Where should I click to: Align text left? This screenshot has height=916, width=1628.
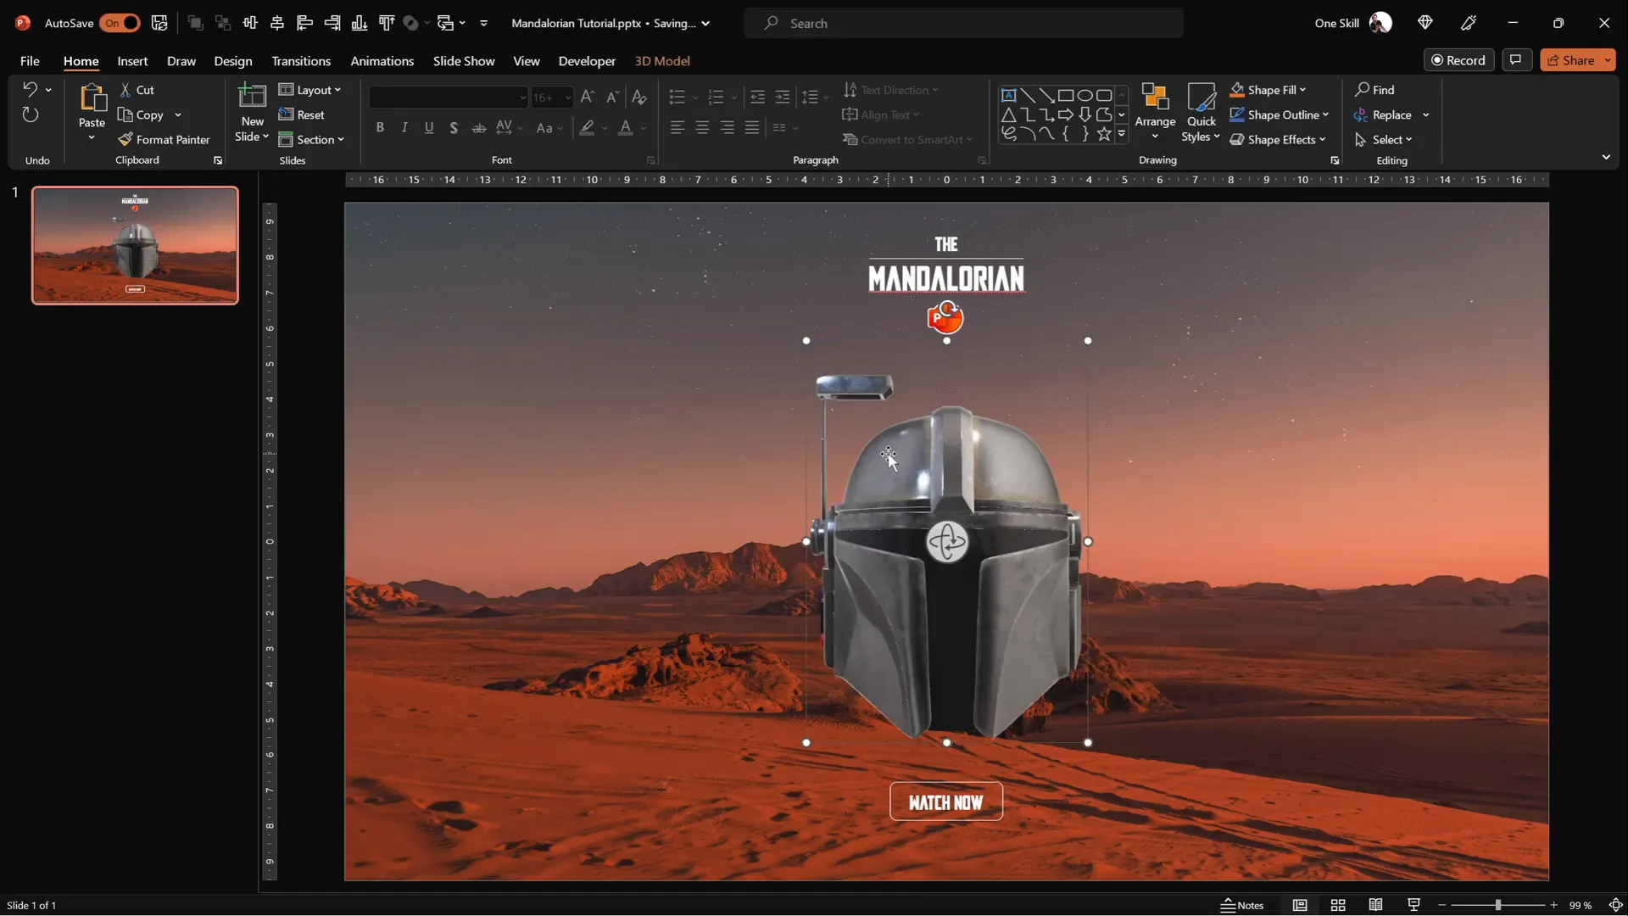pos(677,127)
